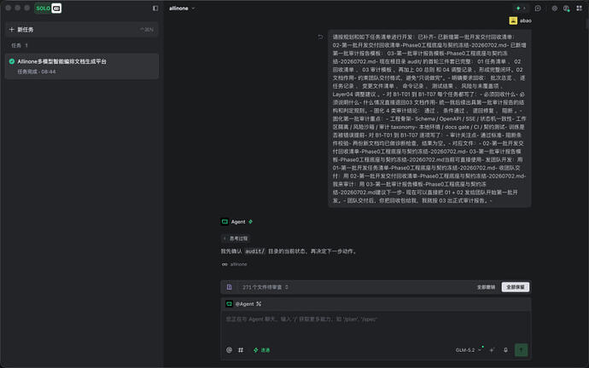
Task: Collapse the left task sidebar
Action: (155, 9)
